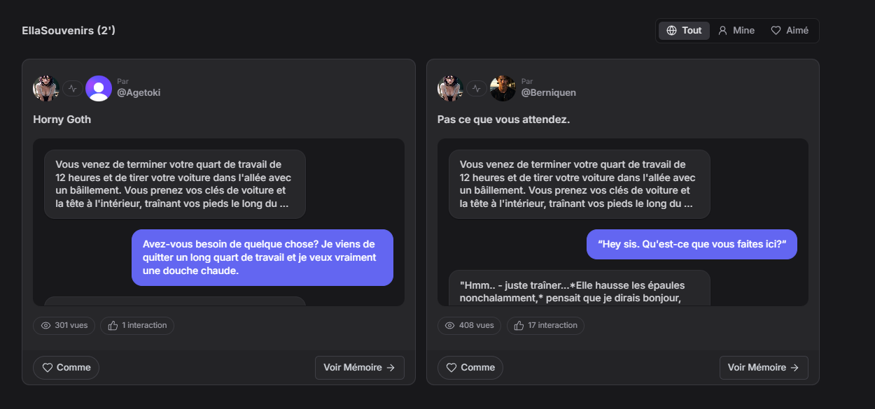Switch to the Mine filter tab
The height and width of the screenshot is (409, 875).
[x=736, y=31]
